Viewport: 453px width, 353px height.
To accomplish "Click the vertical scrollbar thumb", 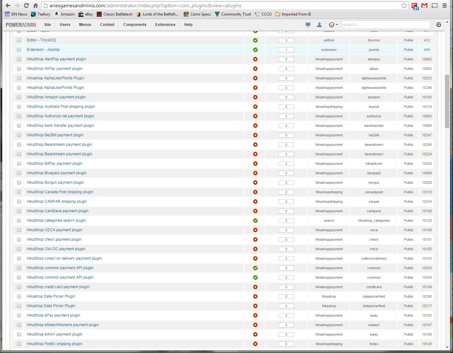I will pyautogui.click(x=447, y=101).
